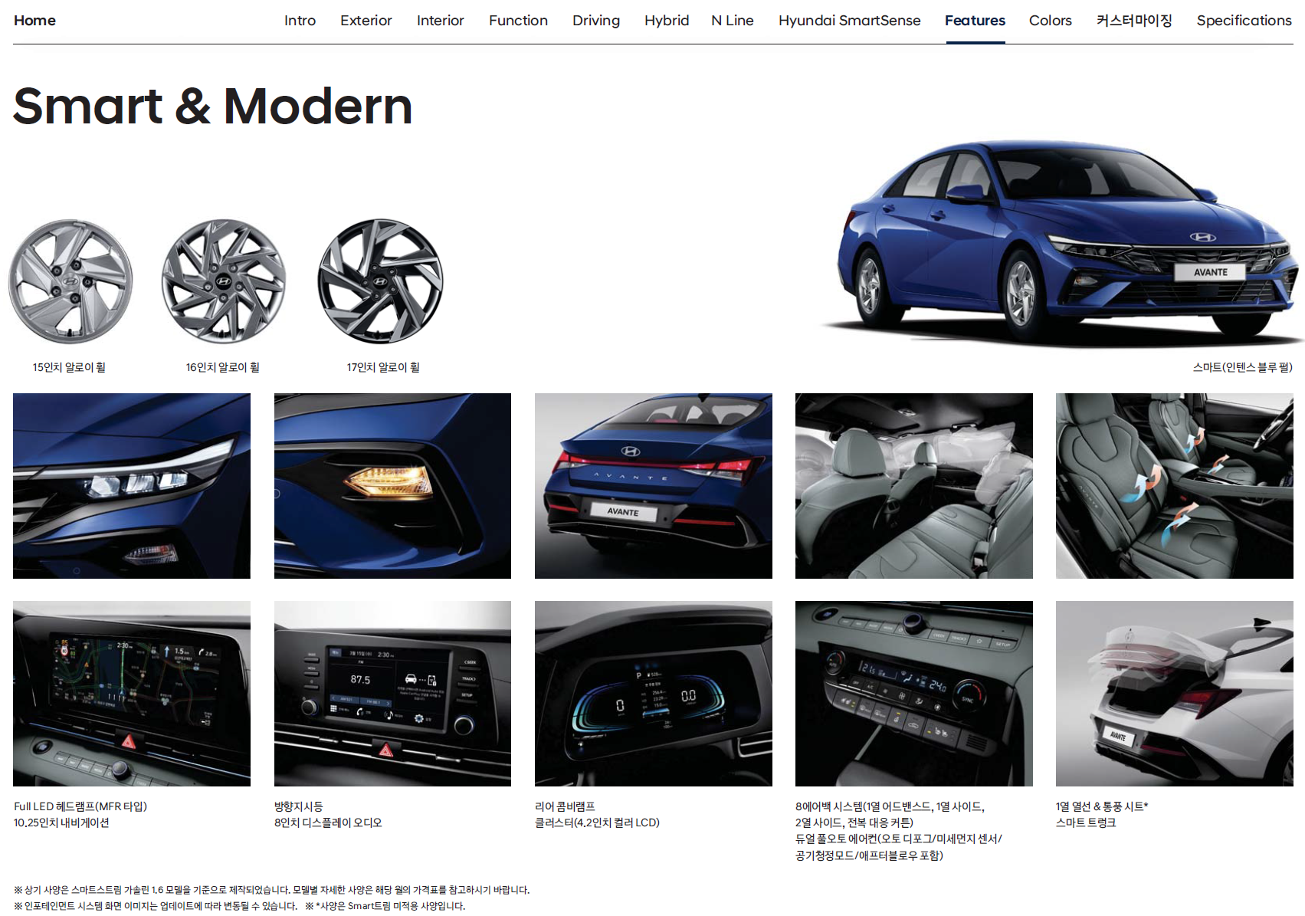
Task: Select the 17-inch alloy wheel image
Action: pyautogui.click(x=380, y=281)
